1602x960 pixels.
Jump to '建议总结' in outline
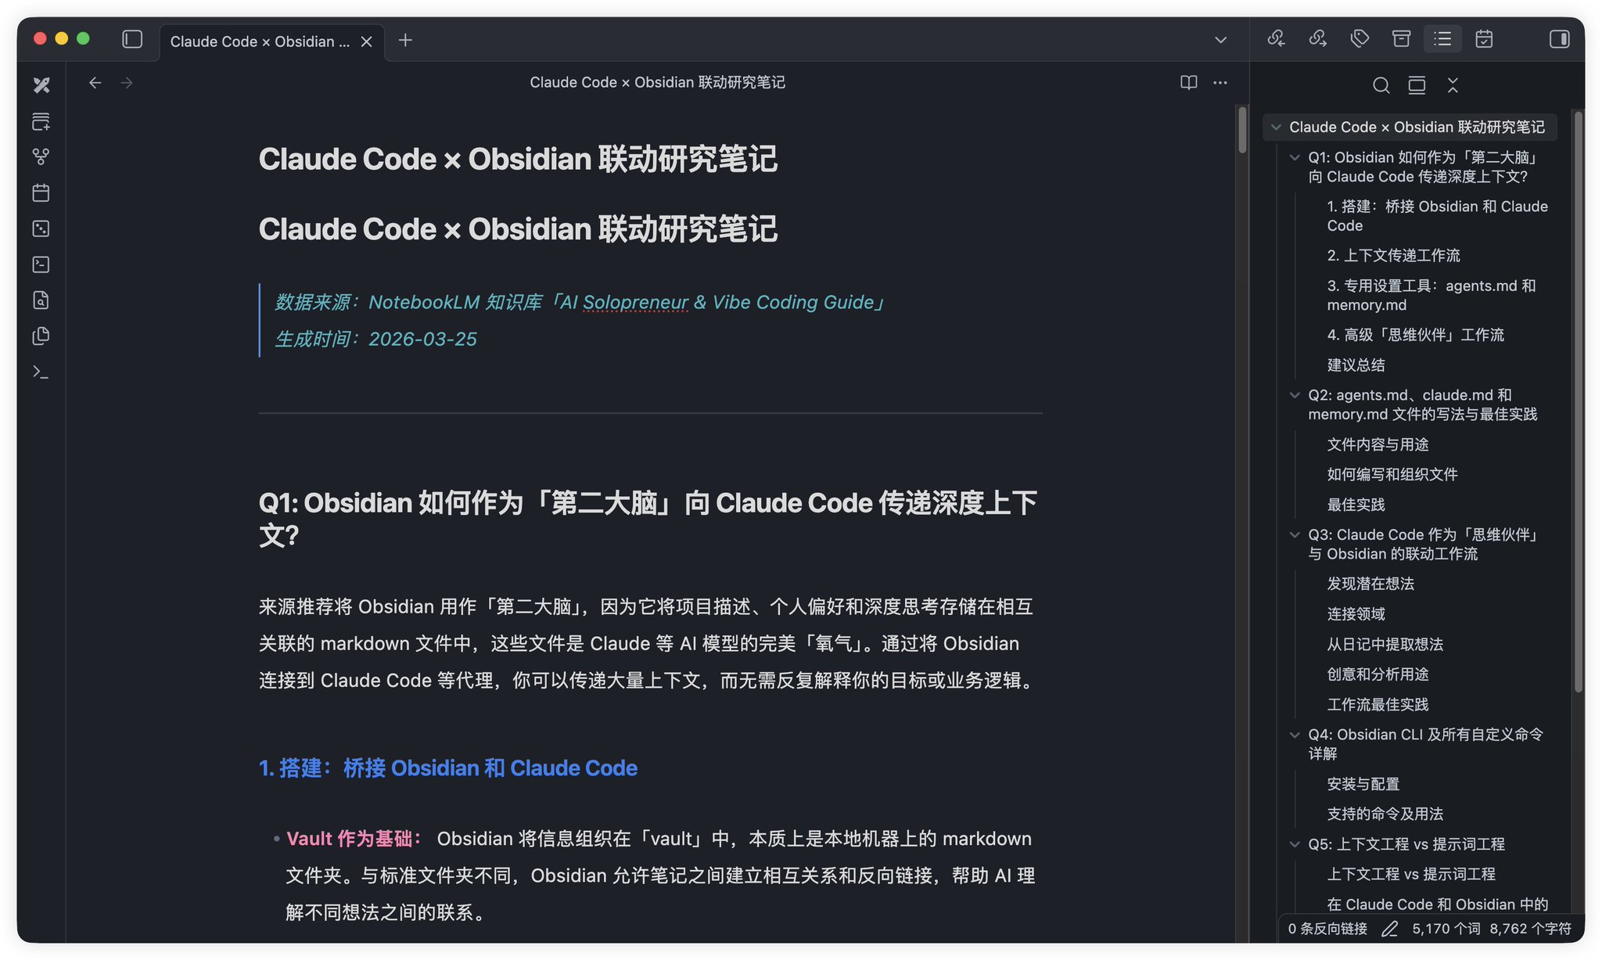pyautogui.click(x=1356, y=365)
